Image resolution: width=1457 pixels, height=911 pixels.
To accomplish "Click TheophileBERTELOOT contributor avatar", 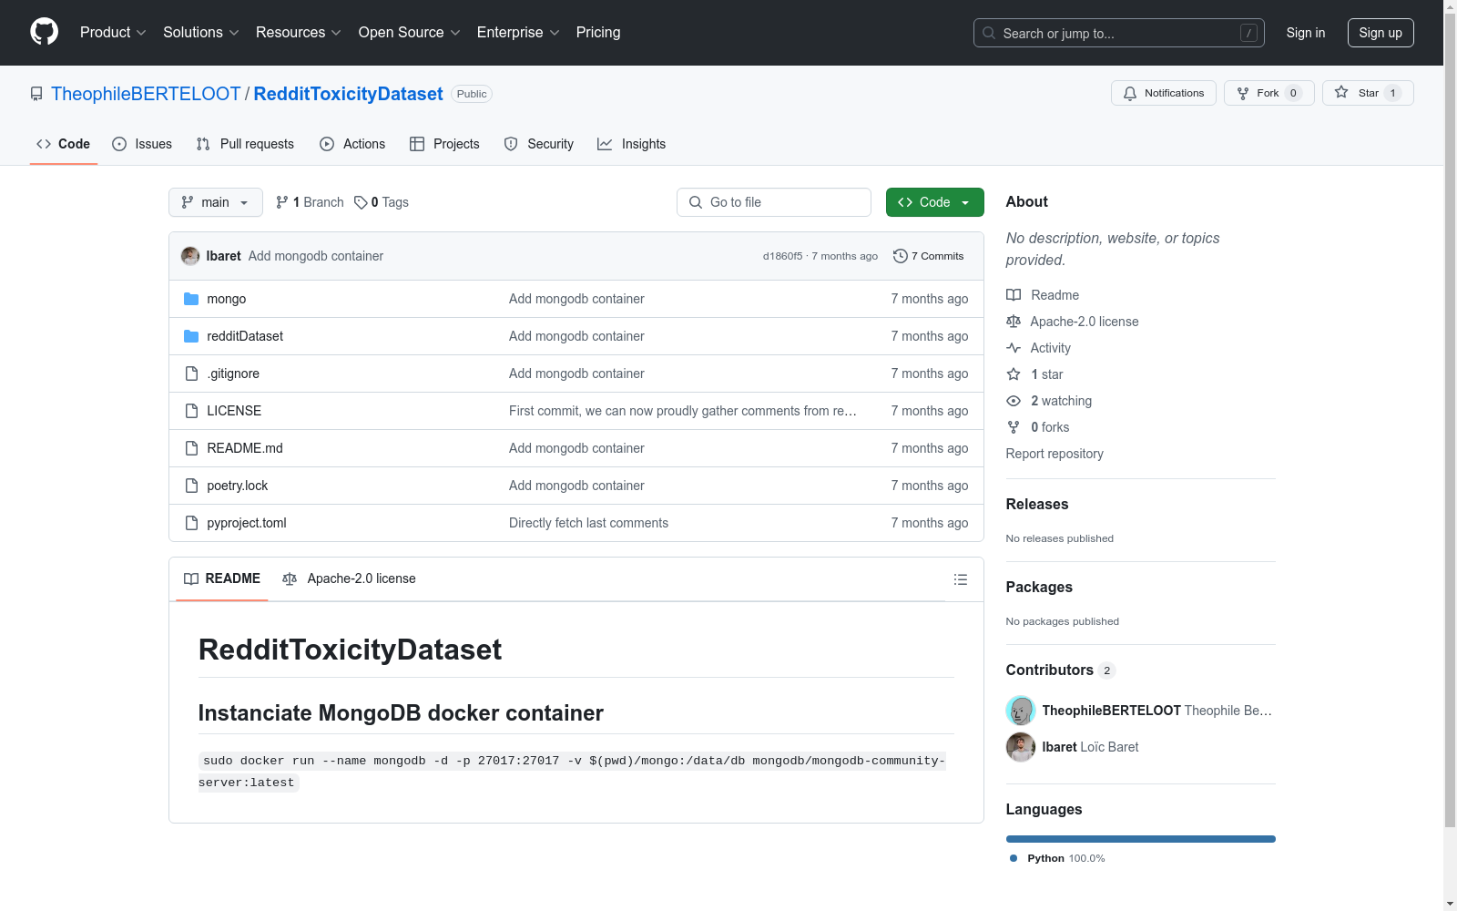I will click(x=1021, y=711).
